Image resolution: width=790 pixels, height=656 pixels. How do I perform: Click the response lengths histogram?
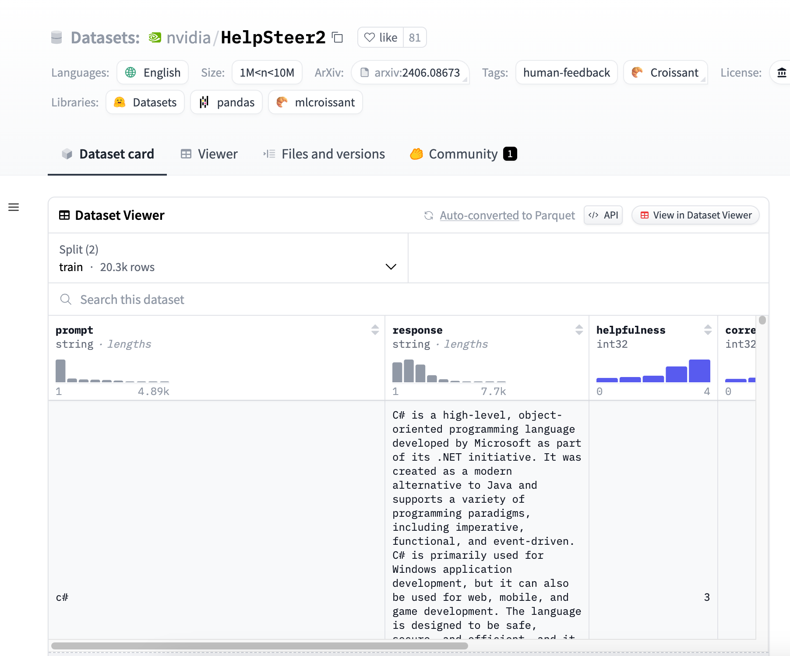(x=449, y=371)
